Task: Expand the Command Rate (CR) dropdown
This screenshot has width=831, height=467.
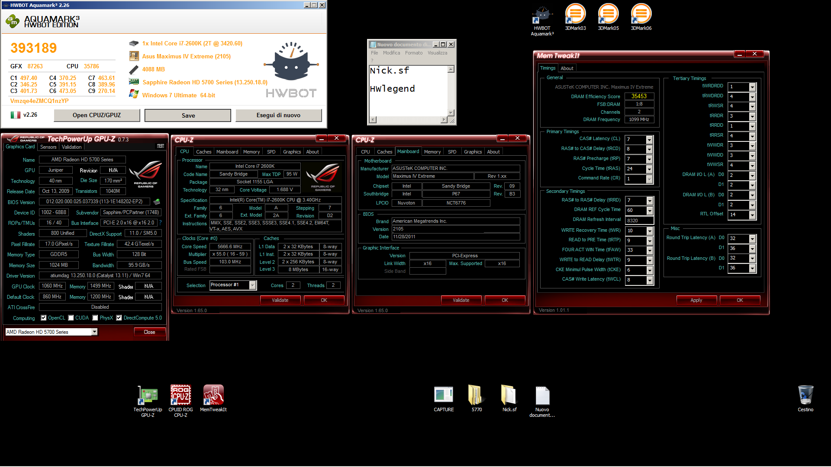Action: click(649, 179)
